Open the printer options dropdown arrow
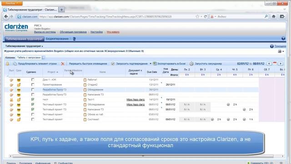 283,51
